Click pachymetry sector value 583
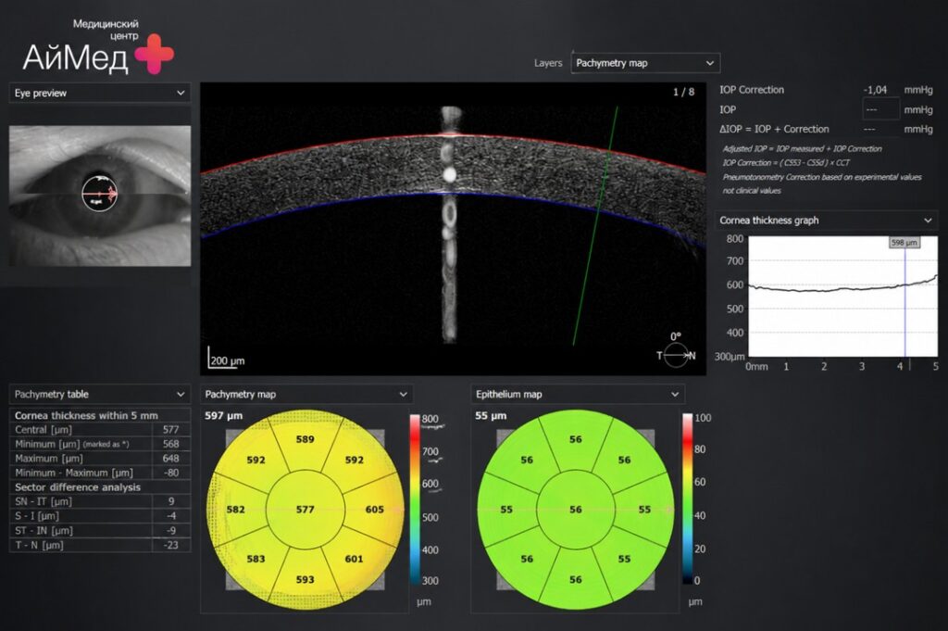The width and height of the screenshot is (948, 631). tap(256, 559)
